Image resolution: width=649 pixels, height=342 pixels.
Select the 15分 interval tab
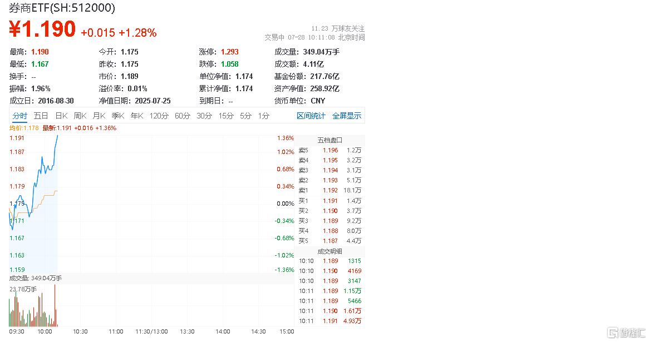(226, 116)
